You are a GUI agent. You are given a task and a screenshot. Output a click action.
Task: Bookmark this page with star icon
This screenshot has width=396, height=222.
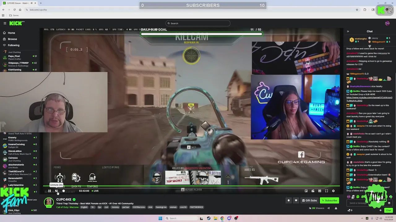[x=357, y=10]
